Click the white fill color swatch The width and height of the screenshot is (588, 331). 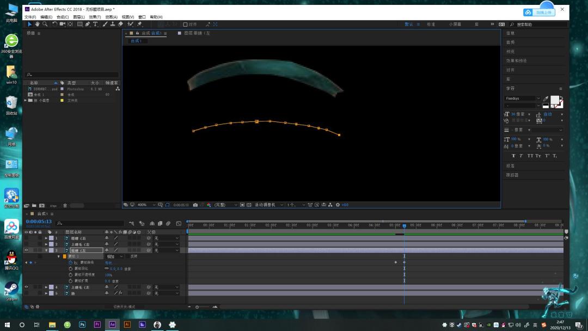[555, 100]
